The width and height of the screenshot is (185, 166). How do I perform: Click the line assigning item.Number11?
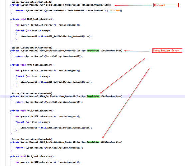(56, 128)
